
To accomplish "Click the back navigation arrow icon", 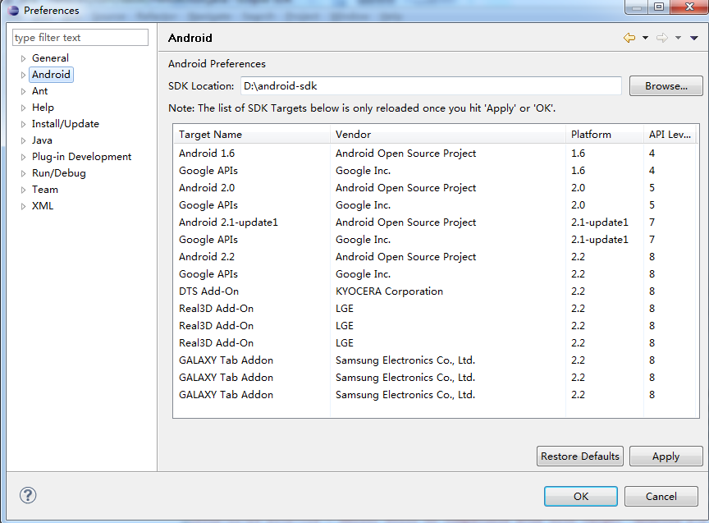I will (x=629, y=38).
